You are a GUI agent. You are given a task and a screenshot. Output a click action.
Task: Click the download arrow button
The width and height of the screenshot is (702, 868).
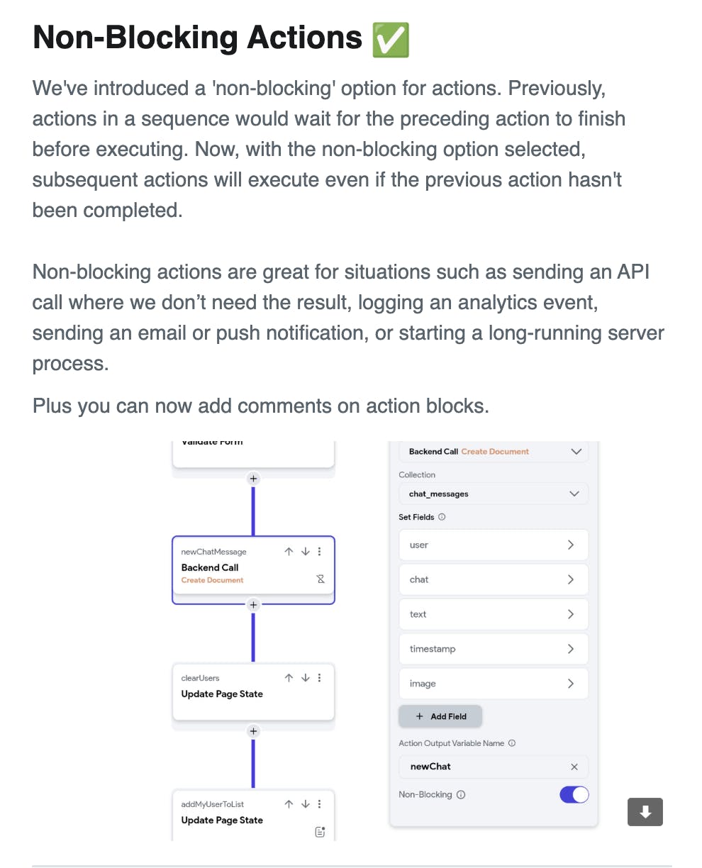[x=645, y=812]
